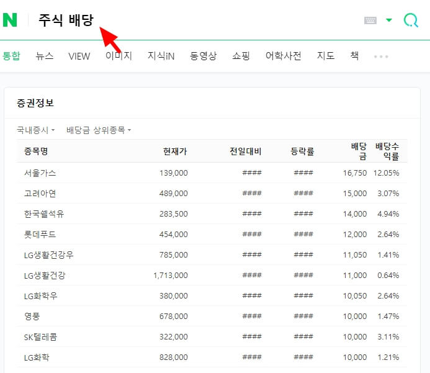Switch to the 책 tab
The width and height of the screenshot is (430, 373).
coord(354,56)
